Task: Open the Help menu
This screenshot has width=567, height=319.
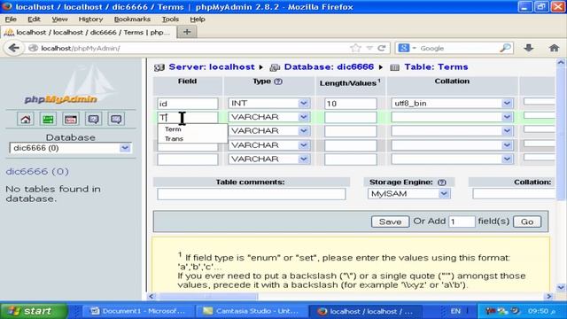Action: (x=198, y=19)
